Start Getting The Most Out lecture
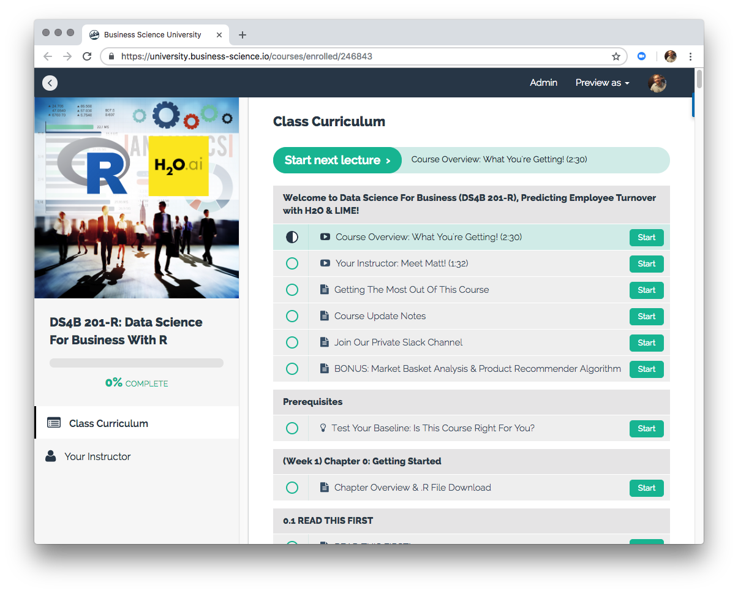Image resolution: width=738 pixels, height=593 pixels. click(646, 290)
